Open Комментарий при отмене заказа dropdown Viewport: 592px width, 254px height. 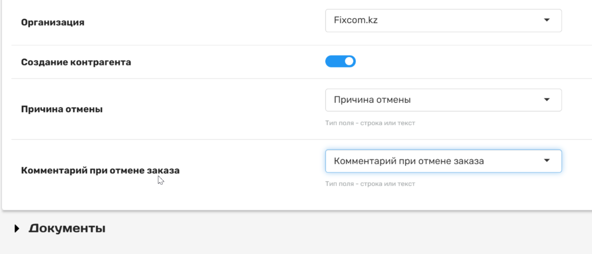point(443,161)
